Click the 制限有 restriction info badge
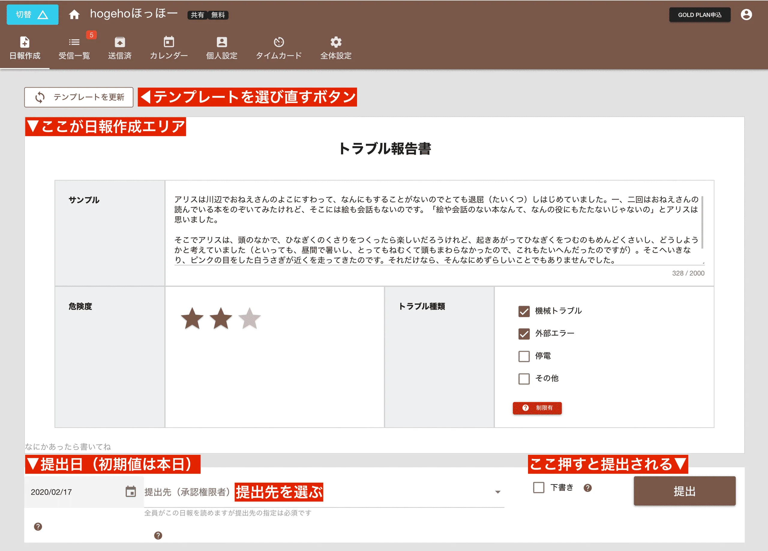The width and height of the screenshot is (768, 551). [537, 408]
